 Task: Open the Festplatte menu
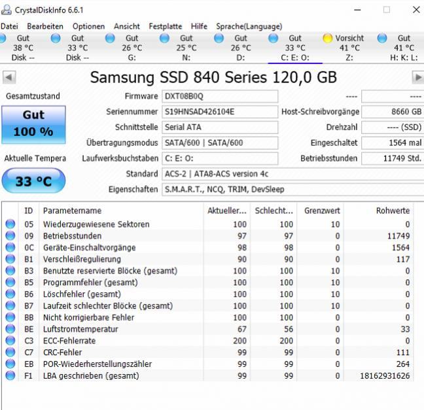coord(166,26)
